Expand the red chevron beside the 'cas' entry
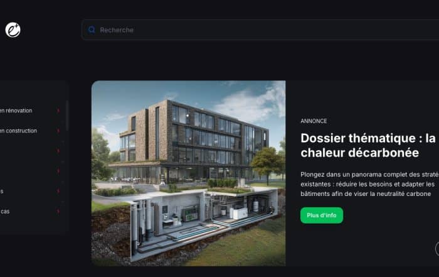The width and height of the screenshot is (439, 277). tap(58, 211)
